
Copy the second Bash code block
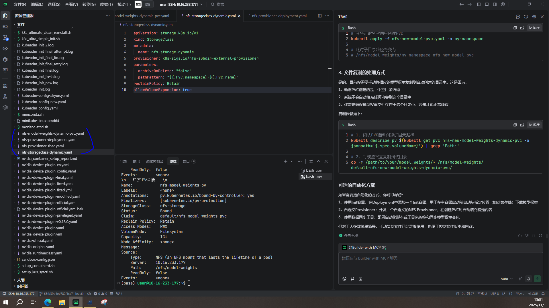click(515, 125)
